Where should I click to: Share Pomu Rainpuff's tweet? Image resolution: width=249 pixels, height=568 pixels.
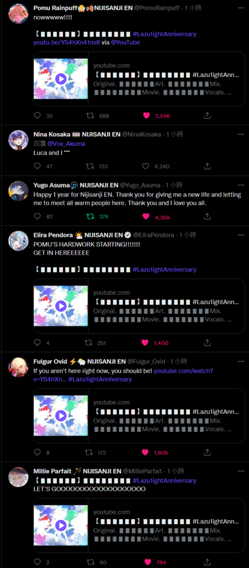[x=207, y=115]
